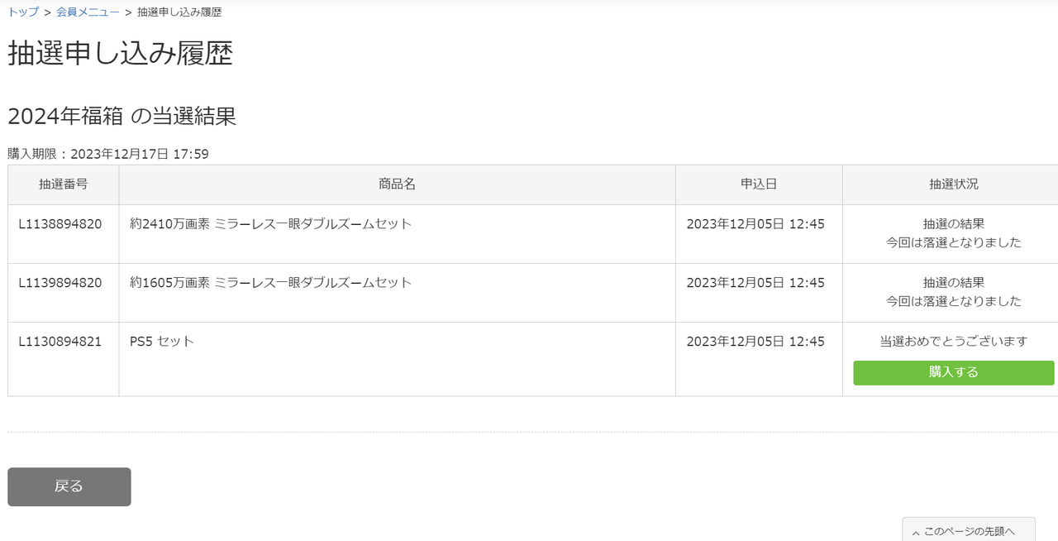Click the gray 戻る button
The width and height of the screenshot is (1058, 541).
click(69, 486)
